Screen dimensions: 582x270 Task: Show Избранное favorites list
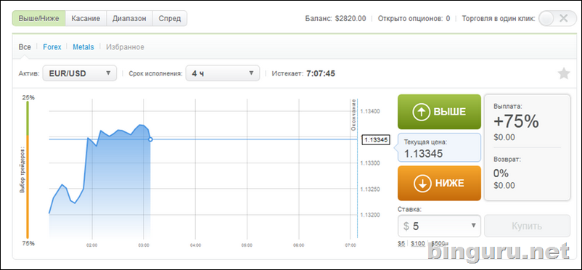pos(125,47)
